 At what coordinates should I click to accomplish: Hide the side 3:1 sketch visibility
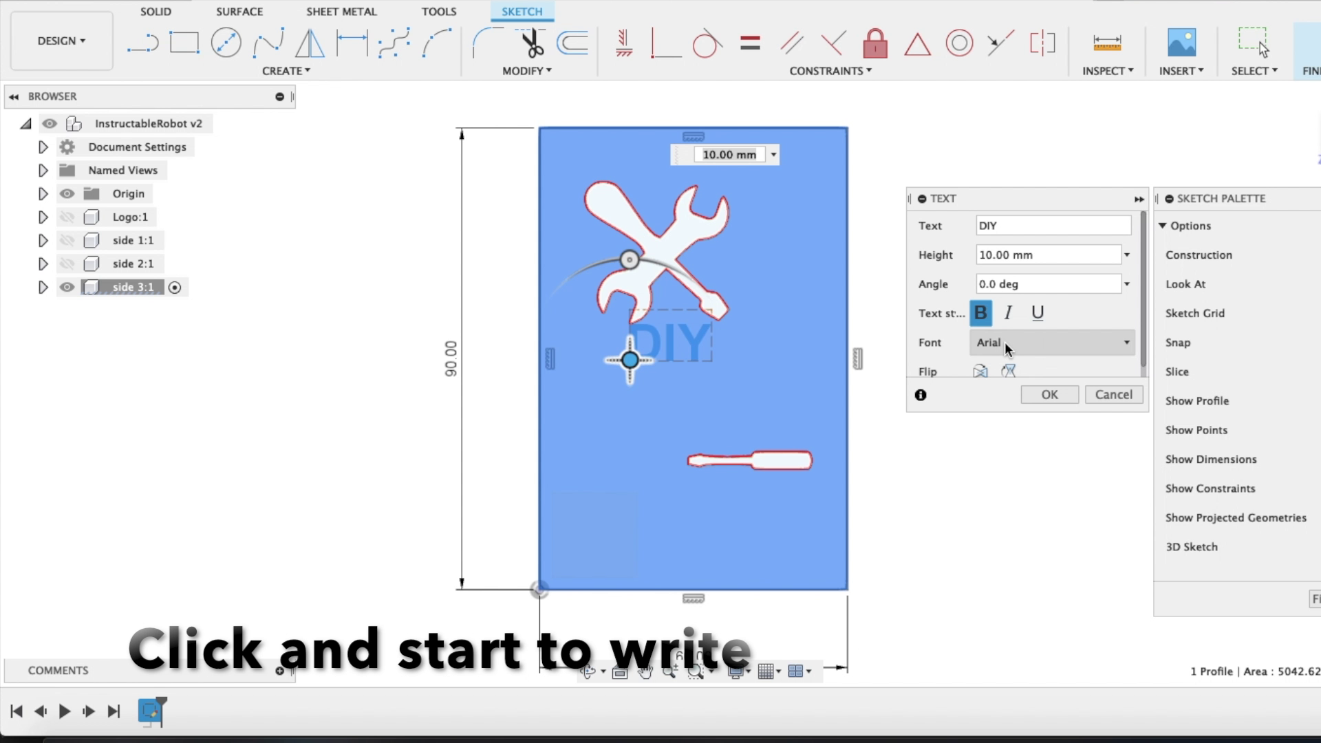click(67, 287)
